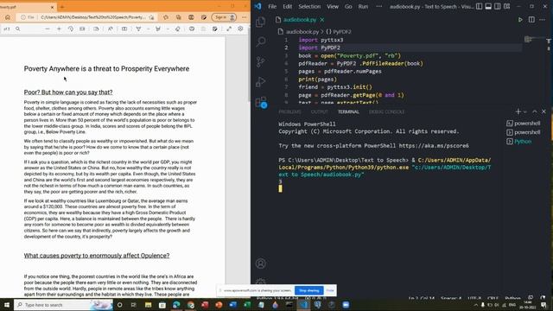The image size is (553, 311).
Task: Select the PDF Highlight tool
Action: 157,29
